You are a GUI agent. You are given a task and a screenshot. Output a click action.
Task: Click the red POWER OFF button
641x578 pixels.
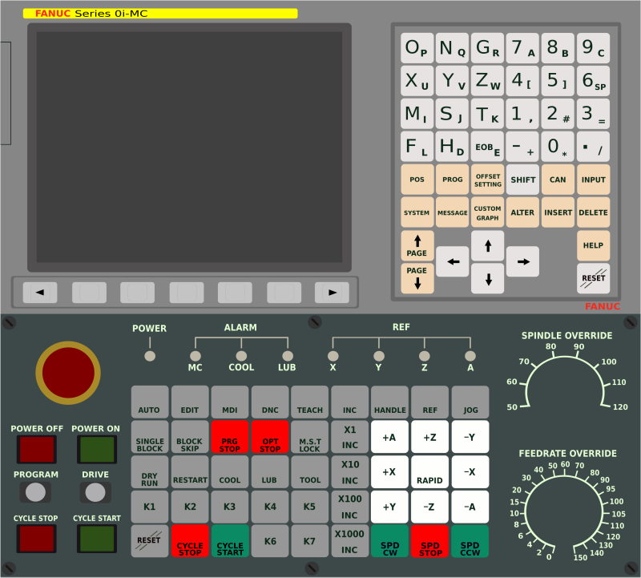[x=36, y=449]
